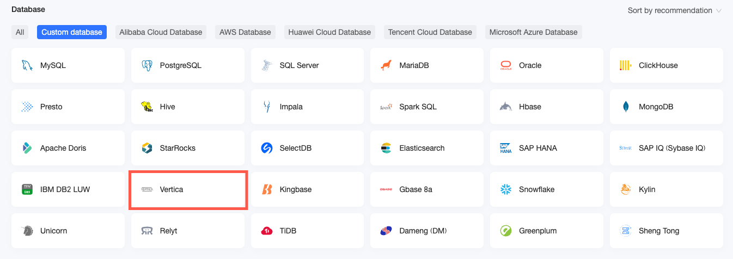733x259 pixels.
Task: Click the Impala antlers icon
Action: 266,107
